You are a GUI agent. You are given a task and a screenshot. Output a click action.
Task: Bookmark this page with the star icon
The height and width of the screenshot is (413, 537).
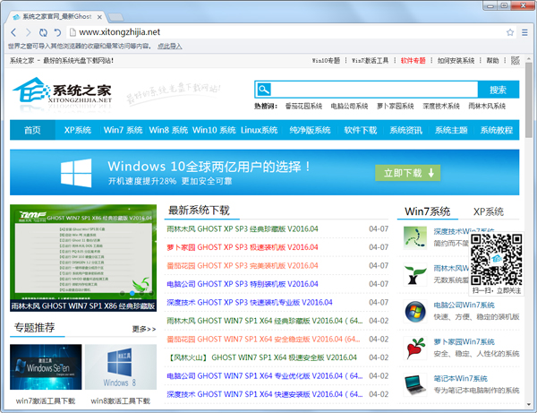pos(510,32)
